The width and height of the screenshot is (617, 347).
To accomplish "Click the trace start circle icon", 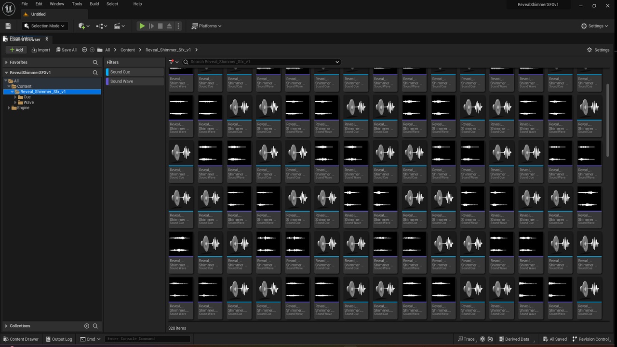I will pyautogui.click(x=482, y=339).
